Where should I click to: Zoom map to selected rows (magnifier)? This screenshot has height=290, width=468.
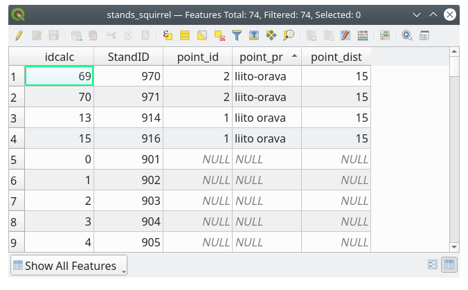coord(289,35)
